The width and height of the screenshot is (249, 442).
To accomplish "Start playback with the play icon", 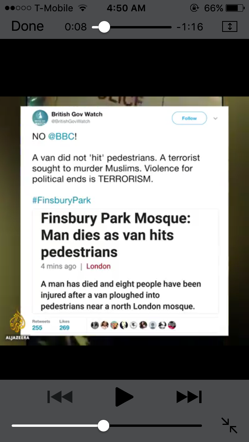I will coord(124,397).
